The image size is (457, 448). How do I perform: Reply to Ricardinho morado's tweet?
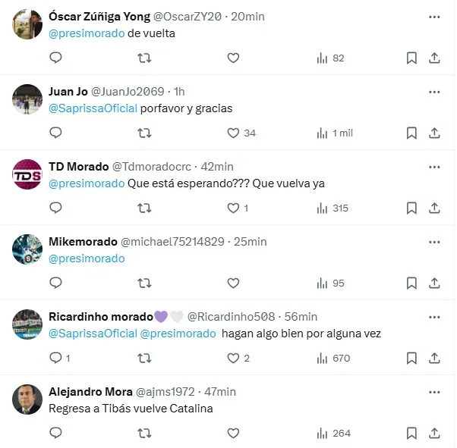point(55,358)
